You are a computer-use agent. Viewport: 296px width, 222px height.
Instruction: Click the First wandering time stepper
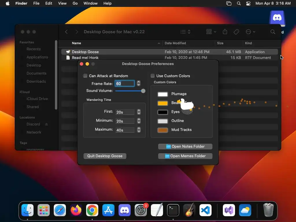pyautogui.click(x=139, y=112)
